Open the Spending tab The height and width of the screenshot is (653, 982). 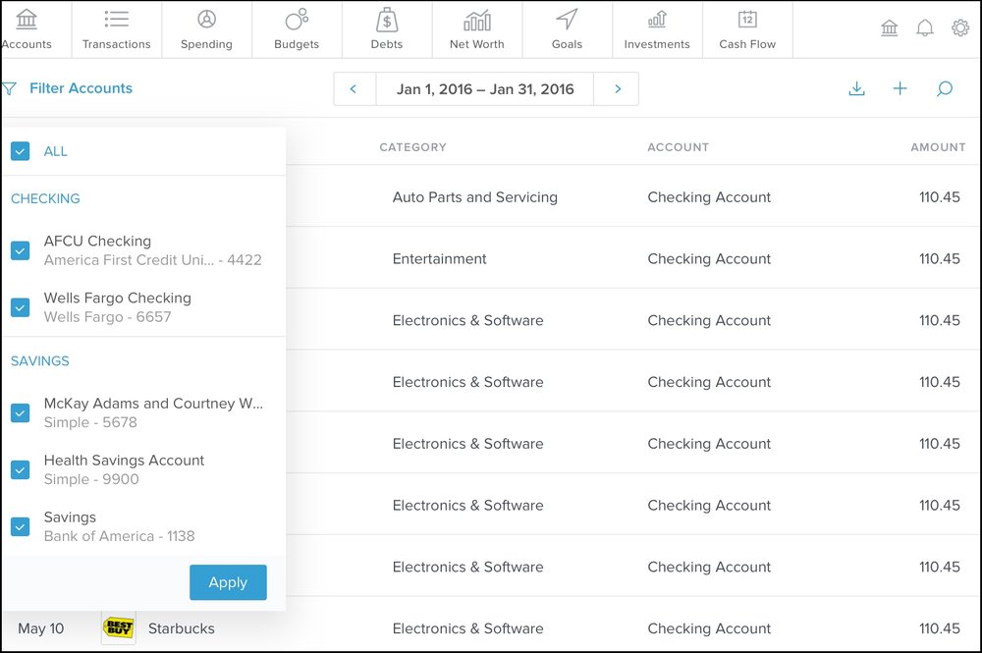(206, 29)
